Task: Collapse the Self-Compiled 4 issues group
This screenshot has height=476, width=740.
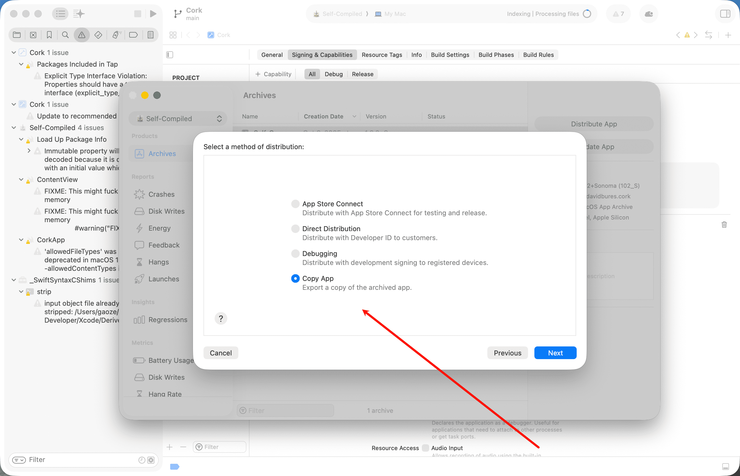Action: coord(13,128)
